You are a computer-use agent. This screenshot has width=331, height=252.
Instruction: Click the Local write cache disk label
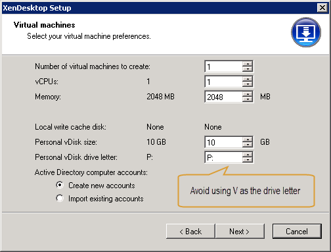point(70,127)
